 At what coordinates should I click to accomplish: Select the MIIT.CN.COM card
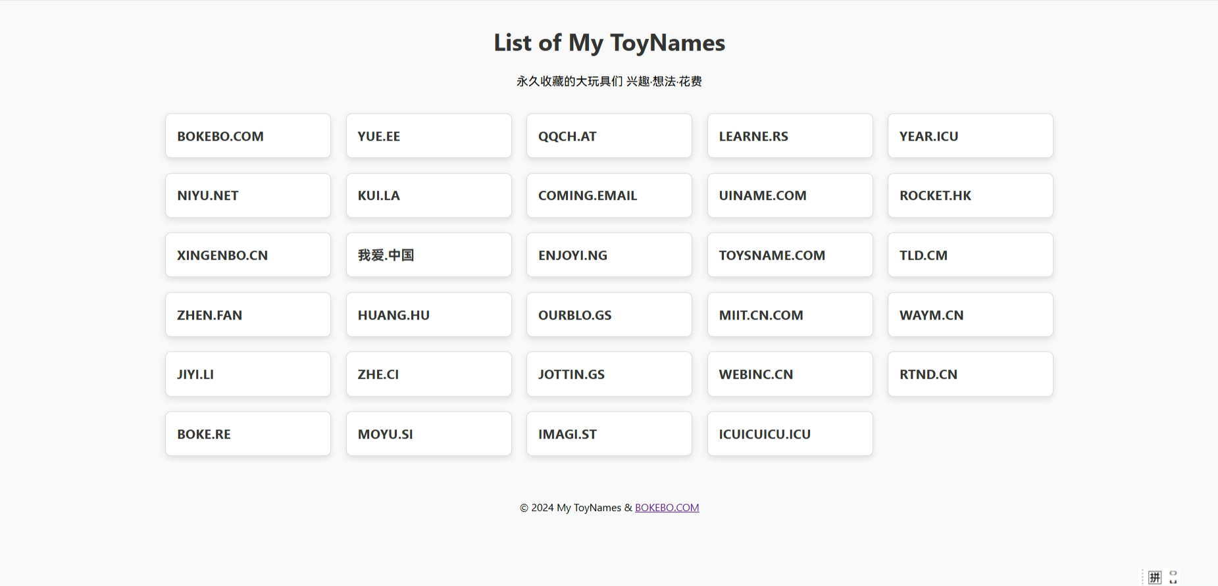(790, 315)
